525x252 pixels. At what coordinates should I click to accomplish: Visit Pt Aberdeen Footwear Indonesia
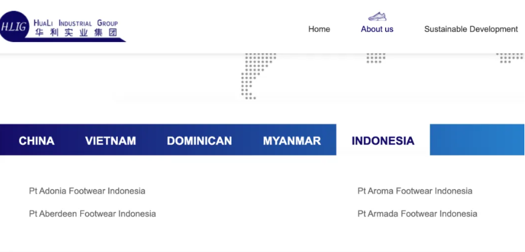point(92,213)
